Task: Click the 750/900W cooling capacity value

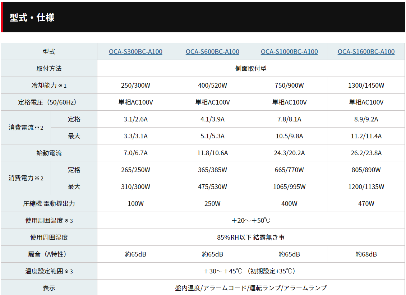Action: (x=289, y=85)
